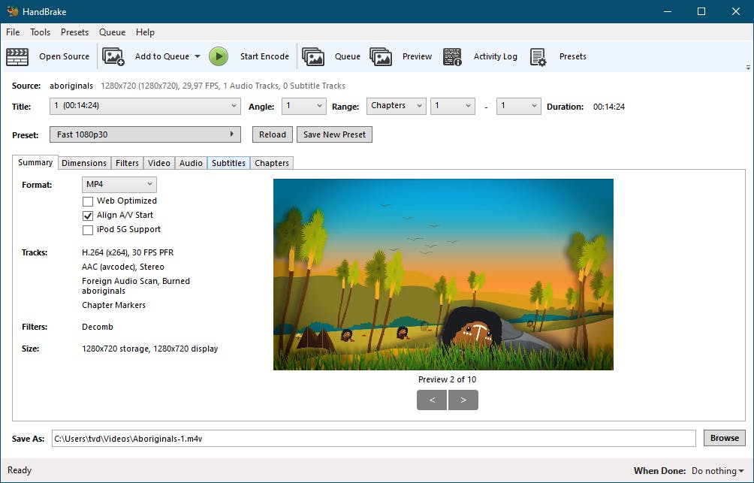Maximize the HandBrake window
This screenshot has height=483, width=754.
point(701,11)
